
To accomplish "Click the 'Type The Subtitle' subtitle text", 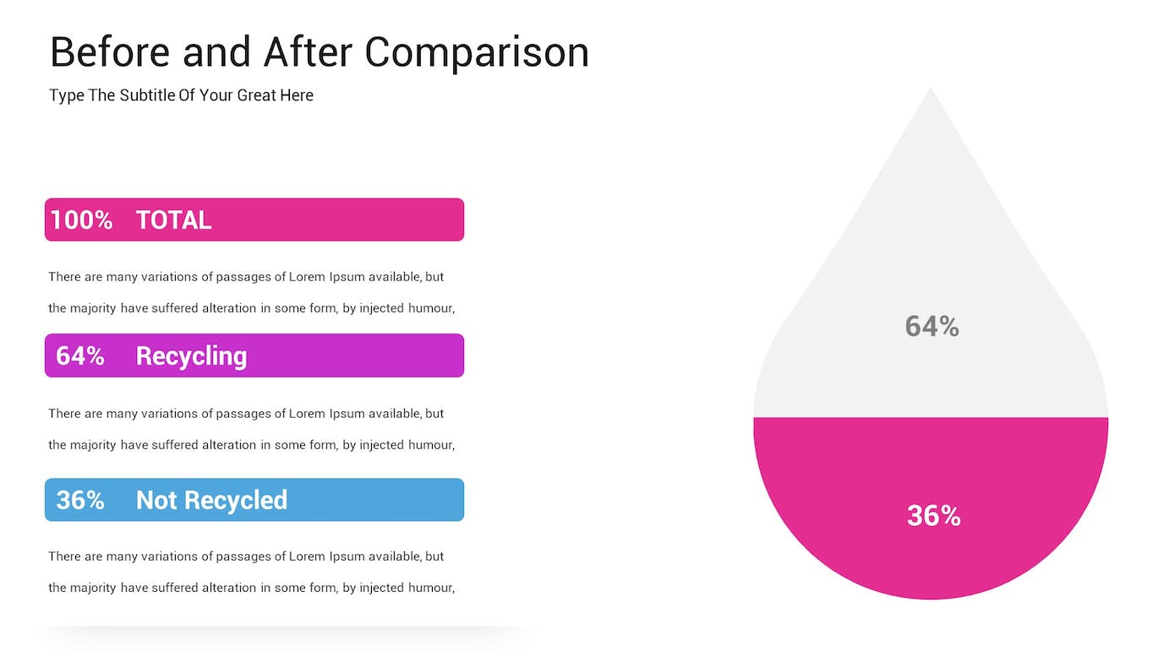I will [181, 95].
